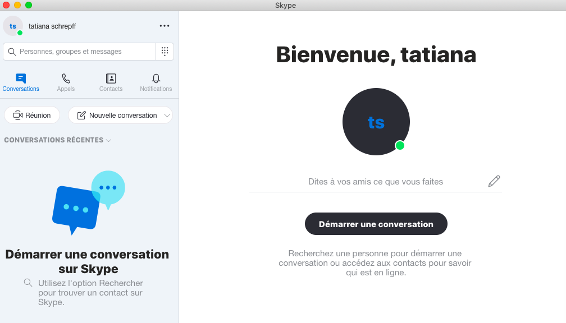The width and height of the screenshot is (566, 323).
Task: Click the search magnifier icon in search box
Action: (x=12, y=52)
